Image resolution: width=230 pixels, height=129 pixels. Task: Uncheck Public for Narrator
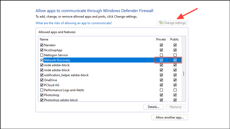tap(175, 45)
